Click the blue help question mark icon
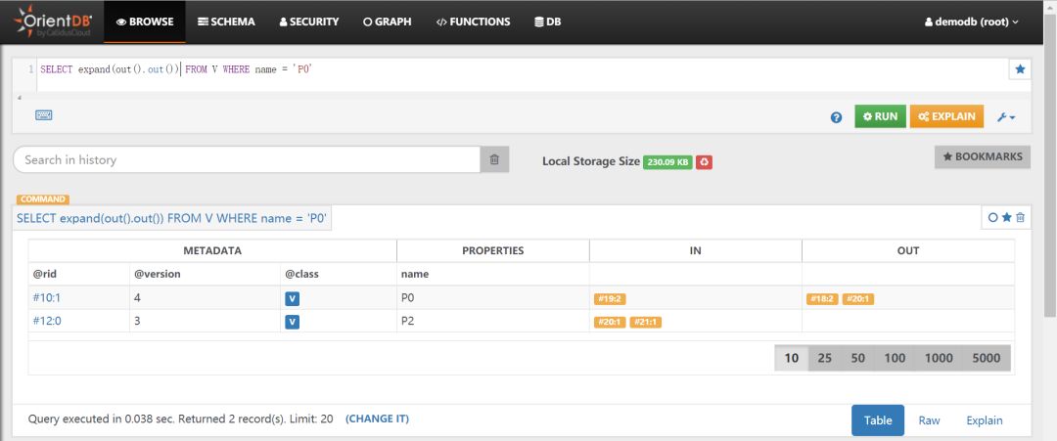This screenshot has height=441, width=1057. click(836, 117)
